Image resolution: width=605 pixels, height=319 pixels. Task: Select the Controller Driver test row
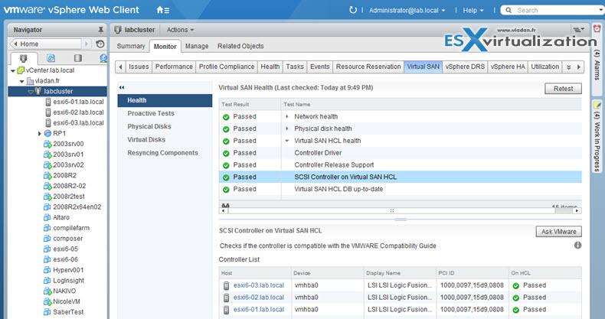pos(400,152)
